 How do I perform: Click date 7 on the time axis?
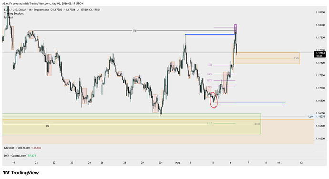[x=248, y=163]
